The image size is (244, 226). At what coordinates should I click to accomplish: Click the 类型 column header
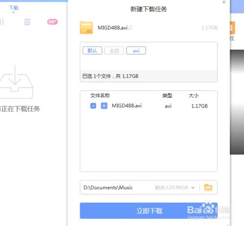[167, 96]
